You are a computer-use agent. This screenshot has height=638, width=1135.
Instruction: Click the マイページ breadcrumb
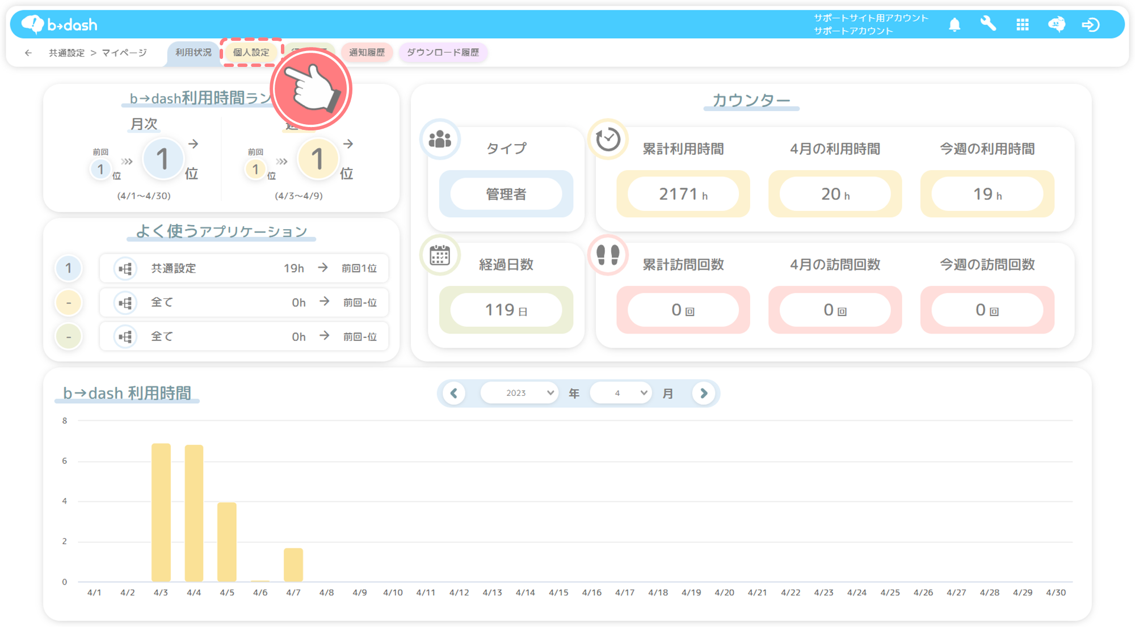point(124,53)
